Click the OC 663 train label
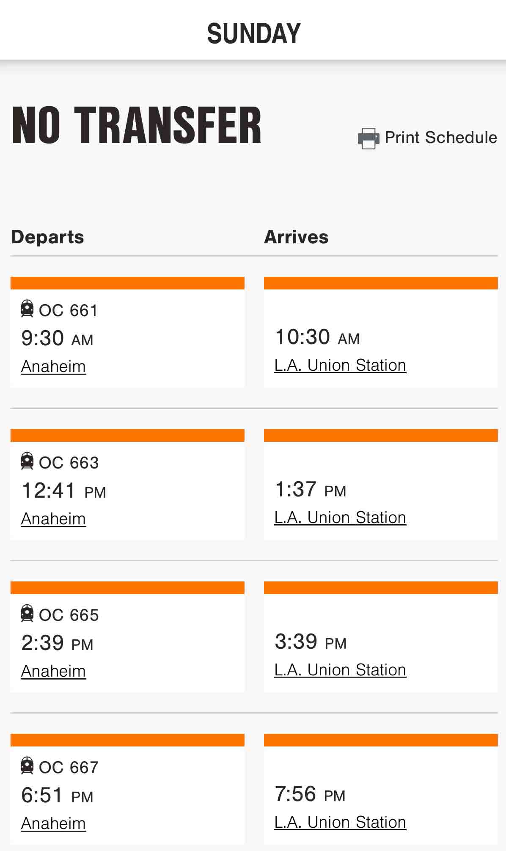This screenshot has height=851, width=506. (x=69, y=463)
